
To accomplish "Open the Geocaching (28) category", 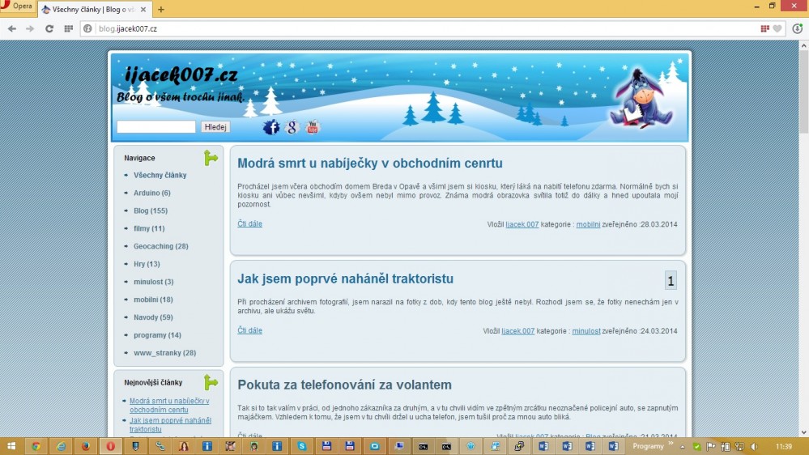I will coord(160,246).
